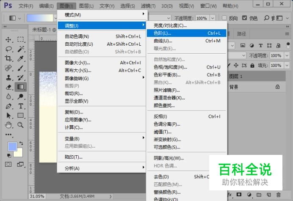The width and height of the screenshot is (293, 201).
Task: Create a new group folder icon
Action: pos(259,195)
